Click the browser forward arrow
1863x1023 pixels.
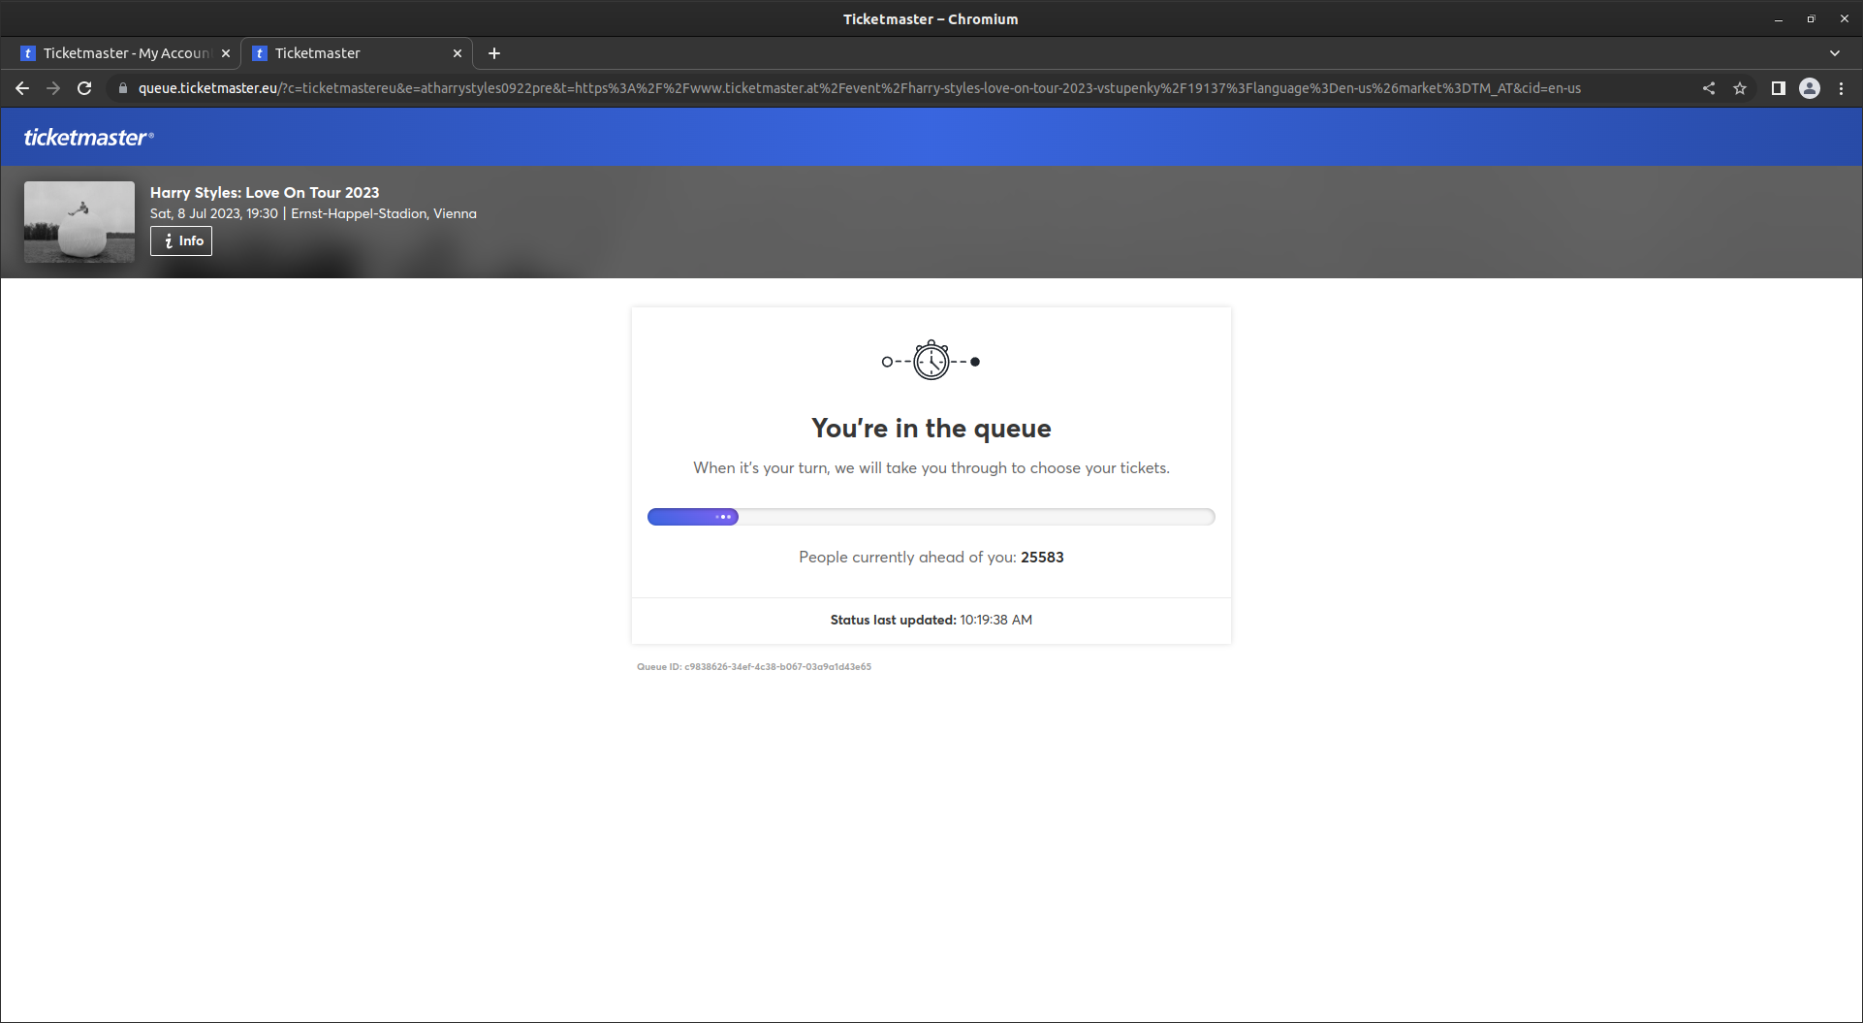[x=53, y=88]
